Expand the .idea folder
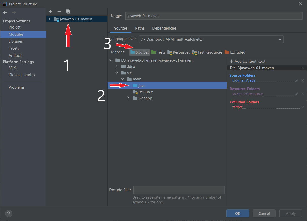 [x=116, y=67]
